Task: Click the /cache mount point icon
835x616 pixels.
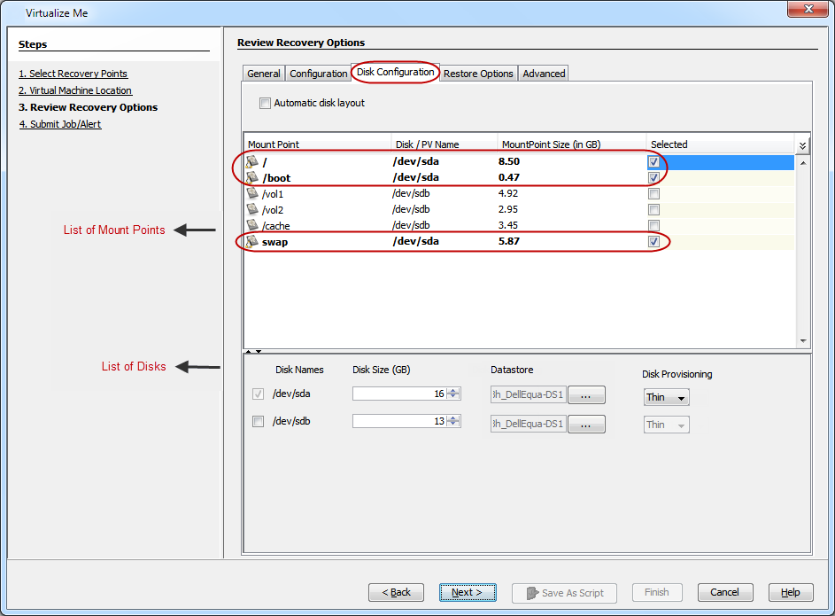Action: coord(252,225)
